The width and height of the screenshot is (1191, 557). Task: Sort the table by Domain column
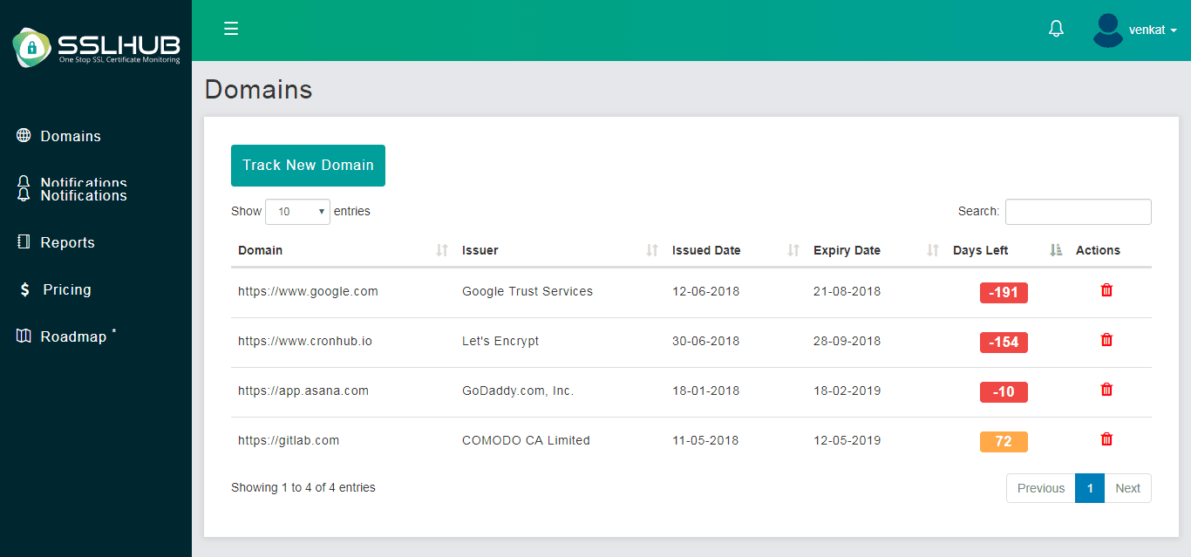(x=343, y=250)
